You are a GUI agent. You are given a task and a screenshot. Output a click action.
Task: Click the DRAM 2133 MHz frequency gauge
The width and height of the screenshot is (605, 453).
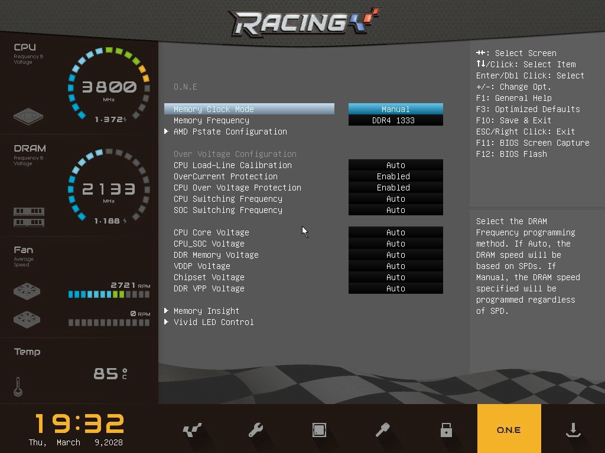pyautogui.click(x=109, y=189)
